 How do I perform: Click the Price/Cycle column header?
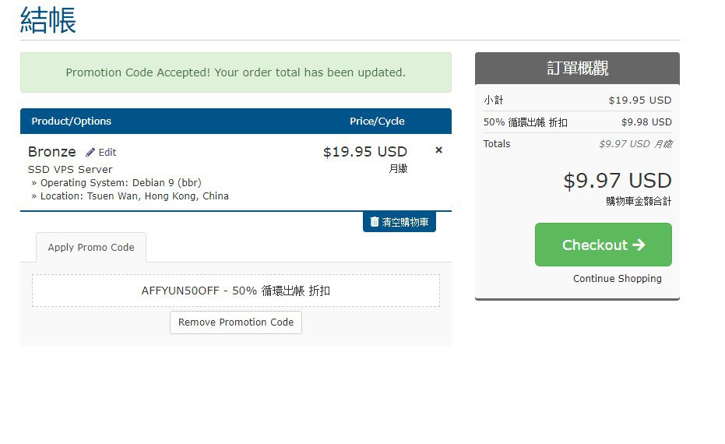pyautogui.click(x=377, y=122)
